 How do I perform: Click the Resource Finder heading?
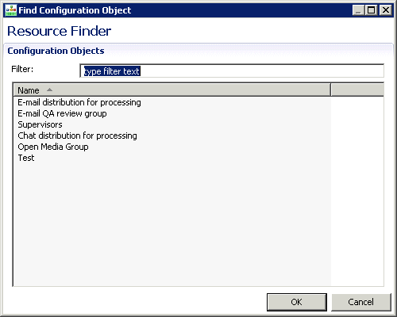[x=59, y=31]
